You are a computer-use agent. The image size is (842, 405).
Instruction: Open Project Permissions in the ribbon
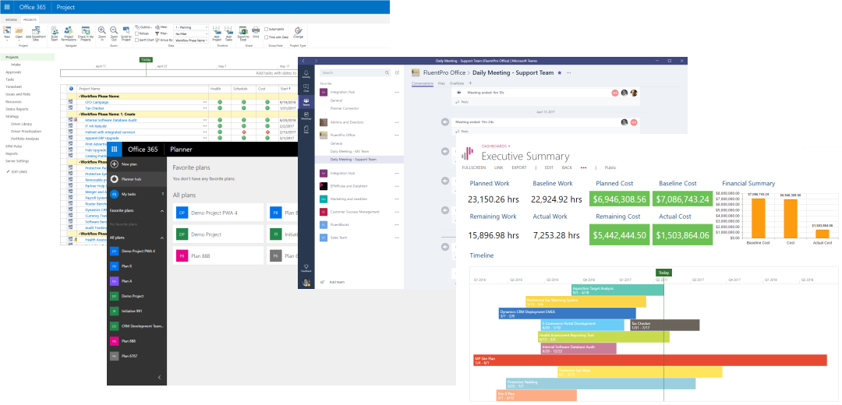pos(69,33)
